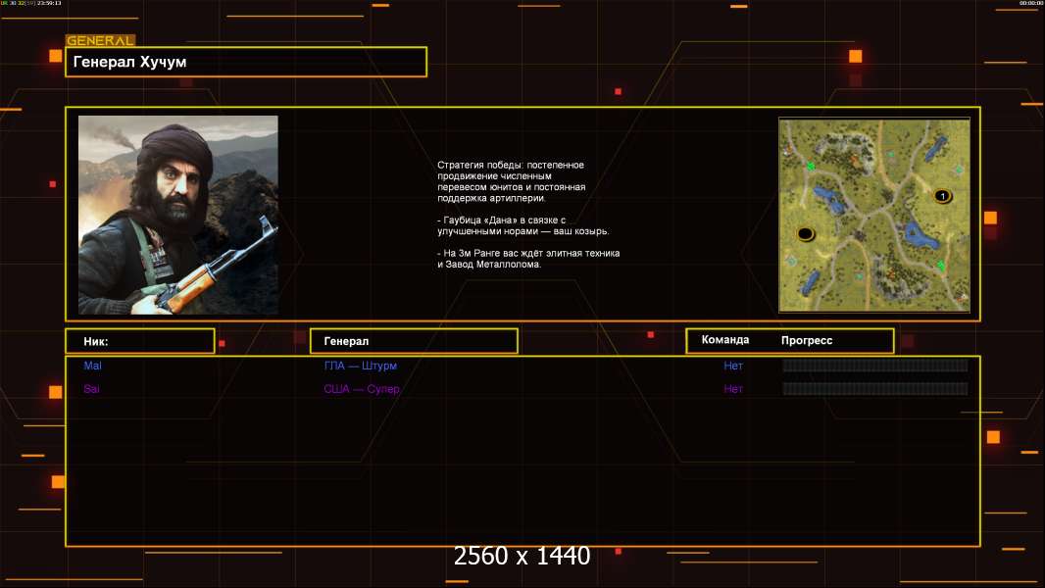
Task: Click the Прогресс column header
Action: coord(807,340)
